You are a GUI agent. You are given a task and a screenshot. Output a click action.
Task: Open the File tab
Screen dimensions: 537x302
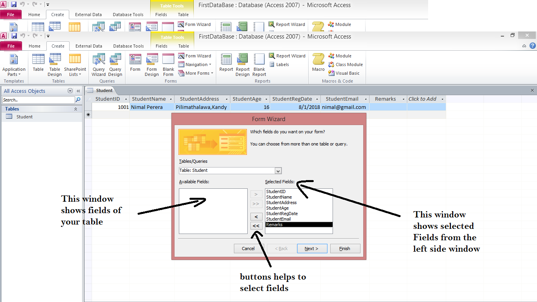[x=11, y=46]
